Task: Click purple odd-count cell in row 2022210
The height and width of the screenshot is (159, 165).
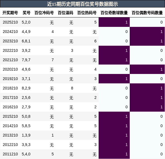Action: click(114, 50)
